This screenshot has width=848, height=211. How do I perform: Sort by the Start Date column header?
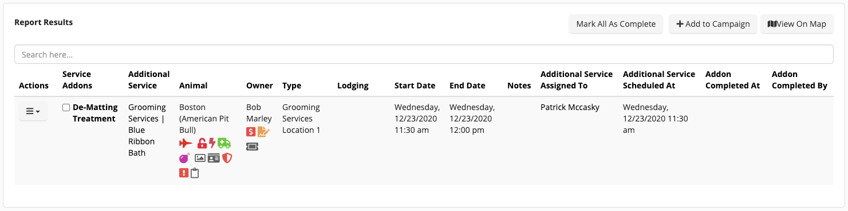(x=415, y=86)
